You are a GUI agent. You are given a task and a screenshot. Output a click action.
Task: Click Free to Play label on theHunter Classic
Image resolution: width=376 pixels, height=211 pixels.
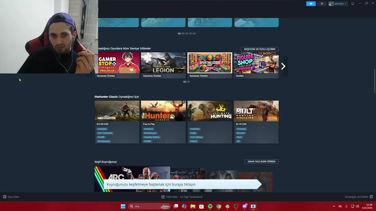tap(149, 124)
